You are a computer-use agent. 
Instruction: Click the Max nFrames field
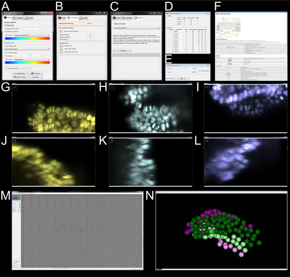click(90, 39)
